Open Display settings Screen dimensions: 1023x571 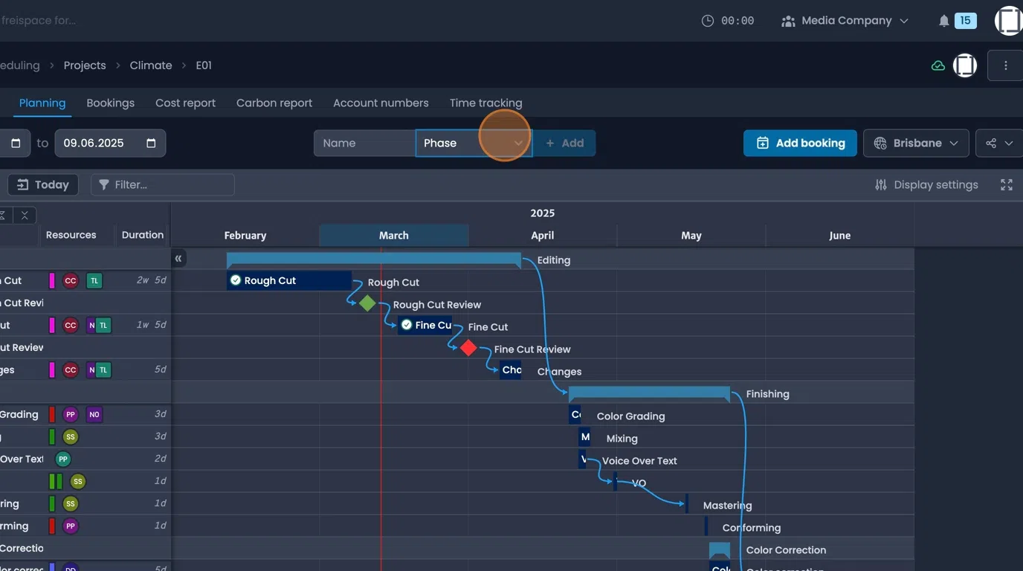pyautogui.click(x=926, y=184)
